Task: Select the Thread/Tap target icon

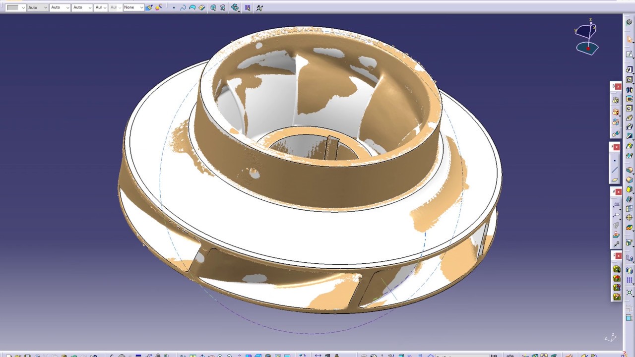Action: (x=629, y=218)
